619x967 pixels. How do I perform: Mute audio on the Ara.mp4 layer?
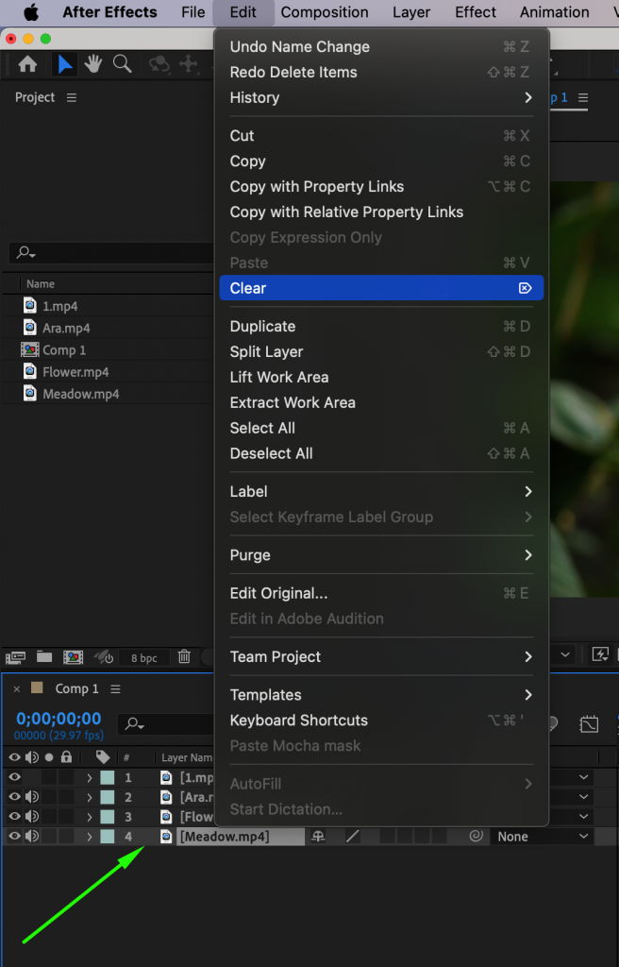pos(33,796)
